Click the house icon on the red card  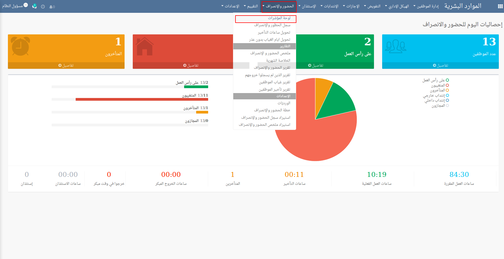145,47
